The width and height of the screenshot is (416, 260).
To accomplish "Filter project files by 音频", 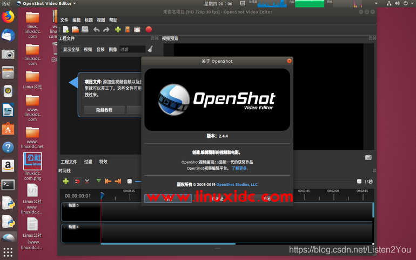I will point(100,49).
